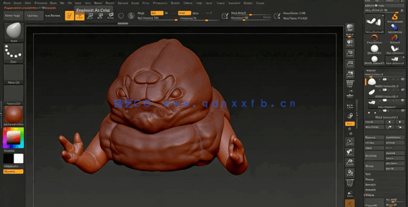Open the brush picker thumbnail in left shelf
The height and width of the screenshot is (207, 408).
click(x=14, y=32)
